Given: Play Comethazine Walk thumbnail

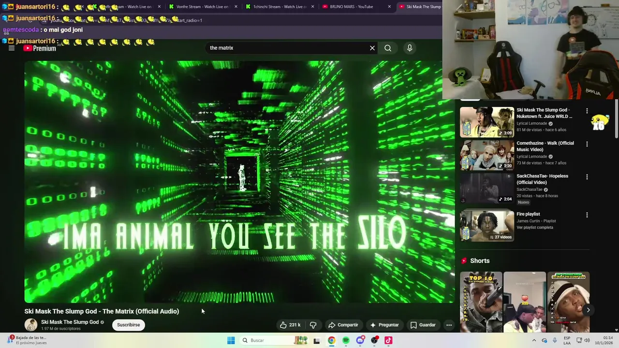Looking at the screenshot, I should click(x=487, y=155).
